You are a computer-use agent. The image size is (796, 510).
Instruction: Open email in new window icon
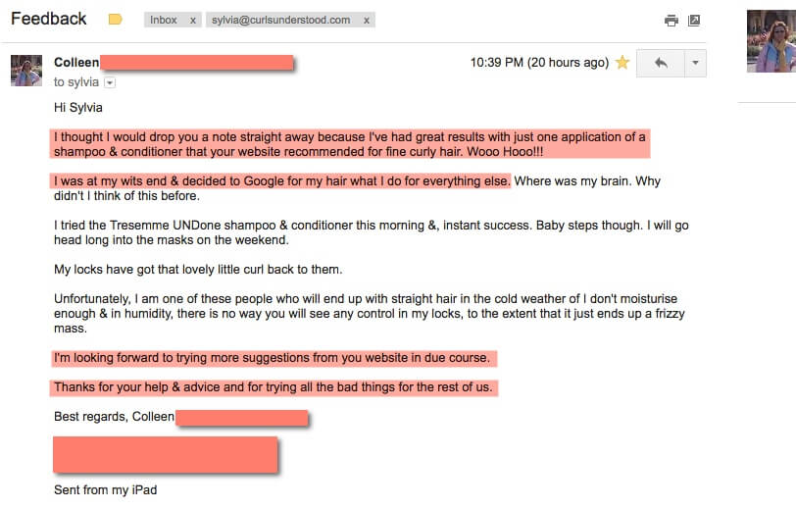[x=694, y=21]
